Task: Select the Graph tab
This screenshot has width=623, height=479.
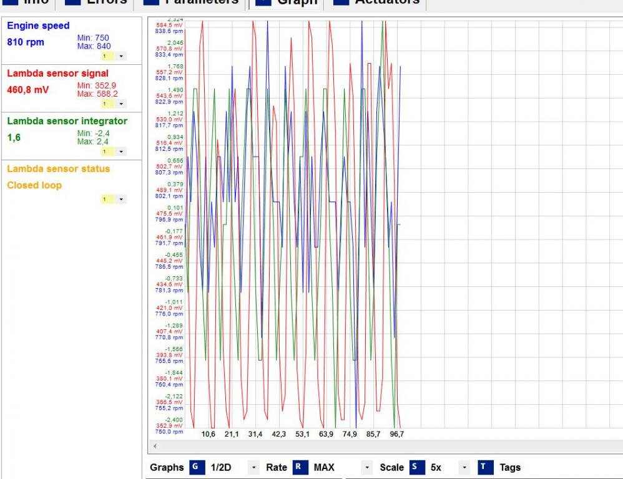Action: pos(287,2)
